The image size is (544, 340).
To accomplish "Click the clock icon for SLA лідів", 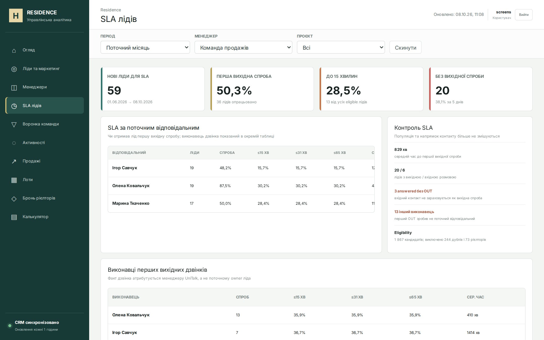I will pos(14,106).
